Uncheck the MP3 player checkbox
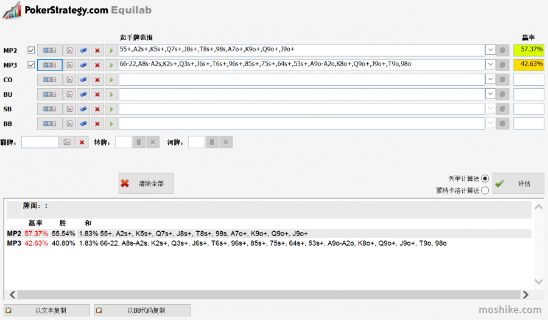This screenshot has width=548, height=320. [31, 65]
